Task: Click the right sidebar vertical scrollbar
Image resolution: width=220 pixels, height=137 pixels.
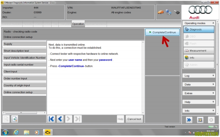Action: pos(217,67)
